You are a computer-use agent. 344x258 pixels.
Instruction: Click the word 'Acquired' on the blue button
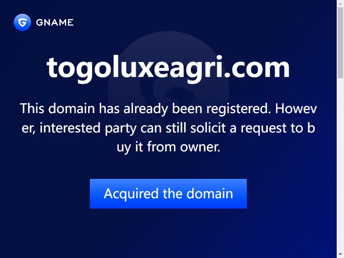[131, 194]
